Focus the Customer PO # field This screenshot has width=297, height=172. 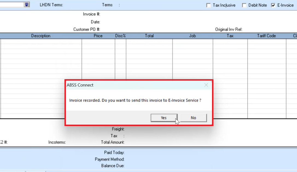click(x=123, y=29)
